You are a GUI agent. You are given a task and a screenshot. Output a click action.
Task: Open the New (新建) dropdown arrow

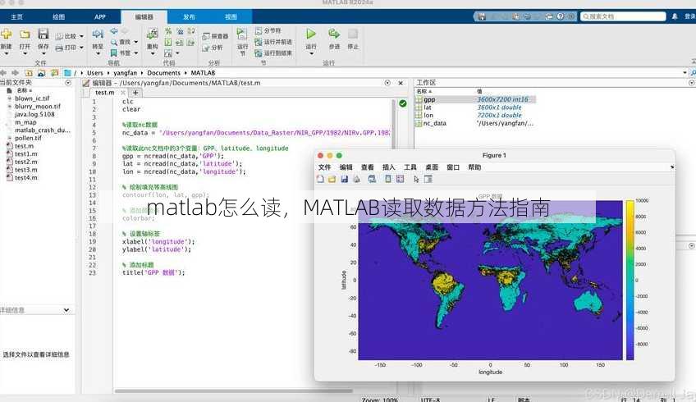point(6,53)
